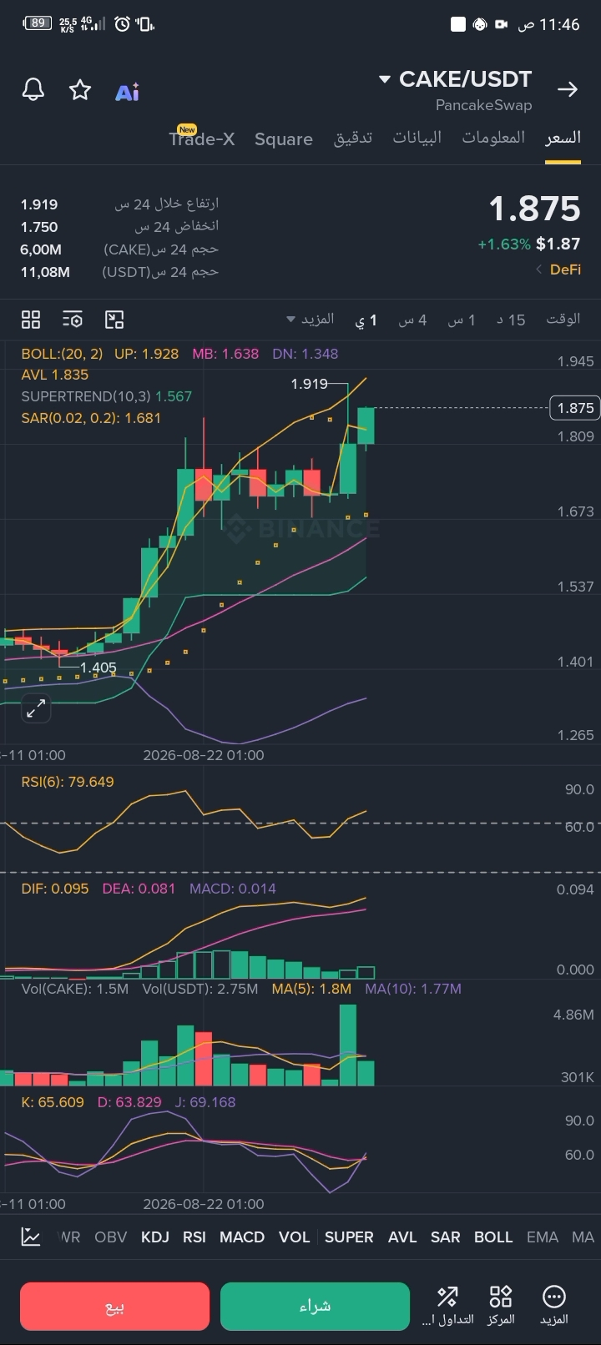Toggle the MACD indicator
This screenshot has height=1345, width=601.
242,1237
